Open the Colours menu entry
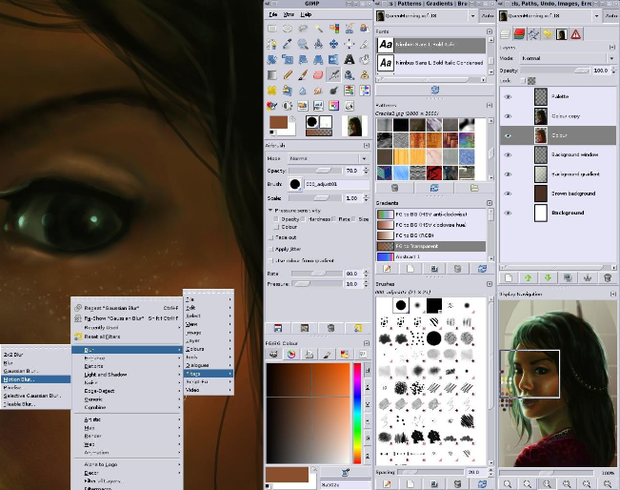The image size is (620, 490). 209,349
